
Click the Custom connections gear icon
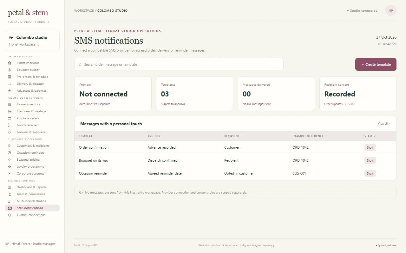click(x=10, y=215)
